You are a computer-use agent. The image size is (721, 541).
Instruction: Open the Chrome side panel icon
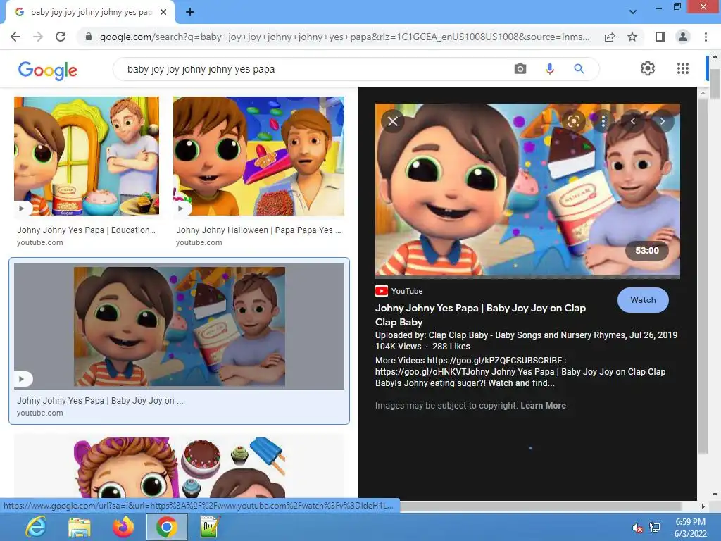pyautogui.click(x=660, y=37)
